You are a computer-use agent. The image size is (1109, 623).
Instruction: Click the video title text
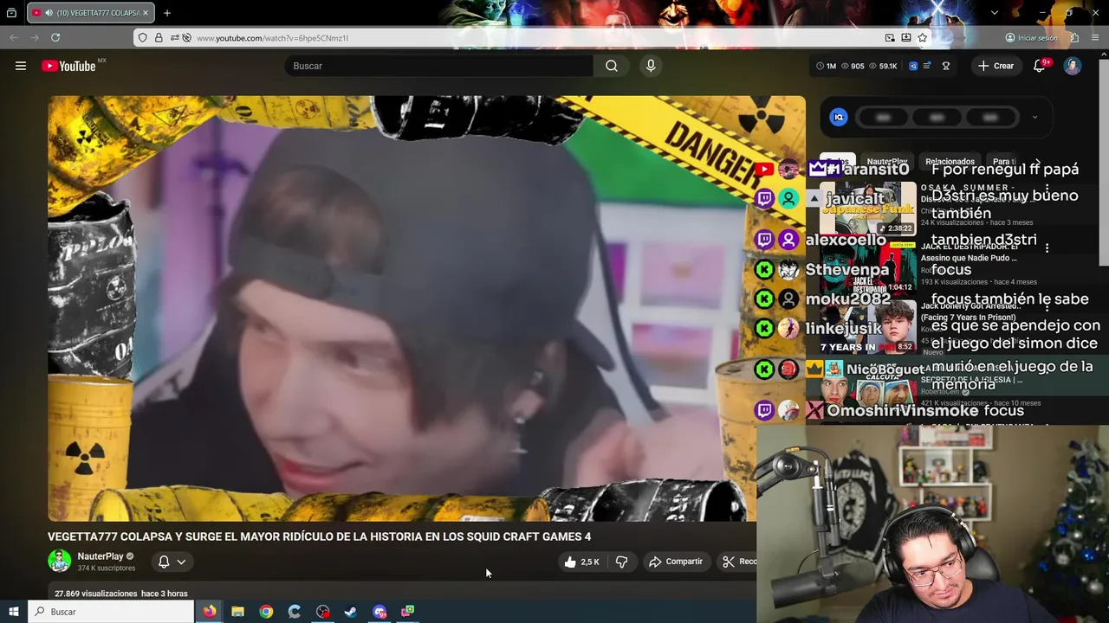pos(319,536)
